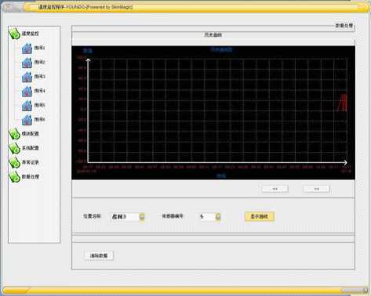
Task: Click the 异常记录 green icon
Action: [15, 162]
